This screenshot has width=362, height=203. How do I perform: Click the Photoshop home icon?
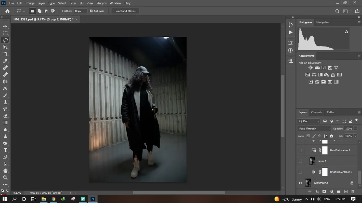pyautogui.click(x=7, y=11)
